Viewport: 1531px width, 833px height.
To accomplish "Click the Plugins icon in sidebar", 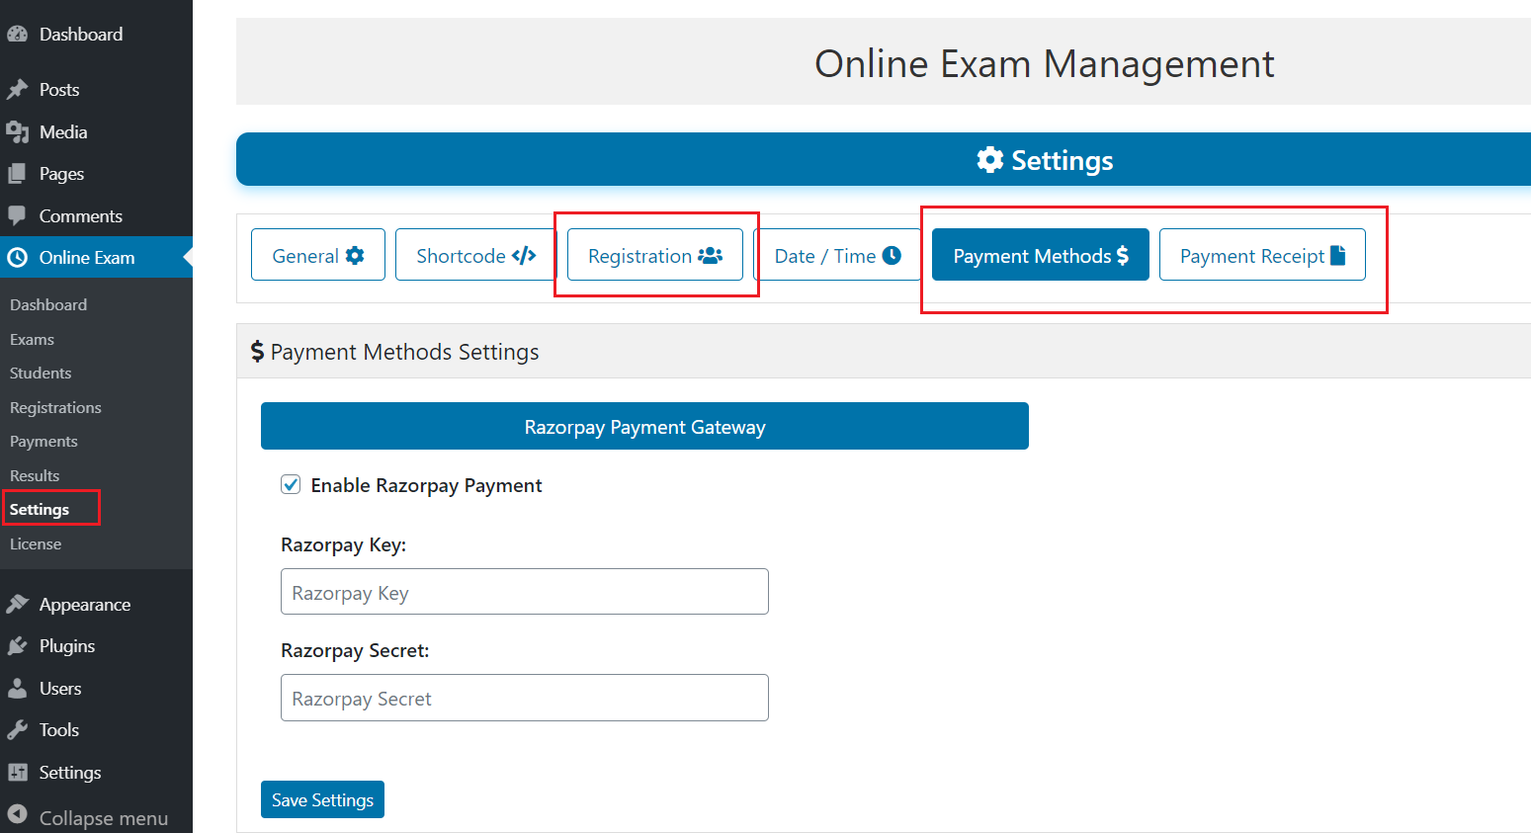I will pos(21,645).
